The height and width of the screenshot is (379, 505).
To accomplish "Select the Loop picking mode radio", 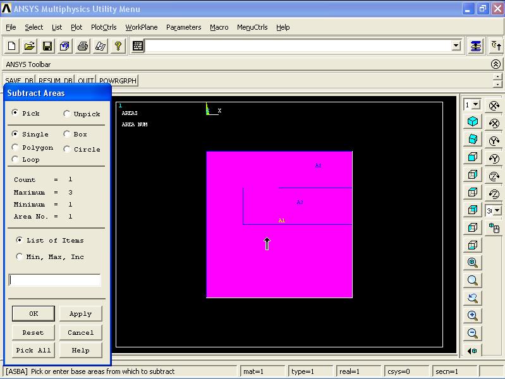I will pos(15,159).
